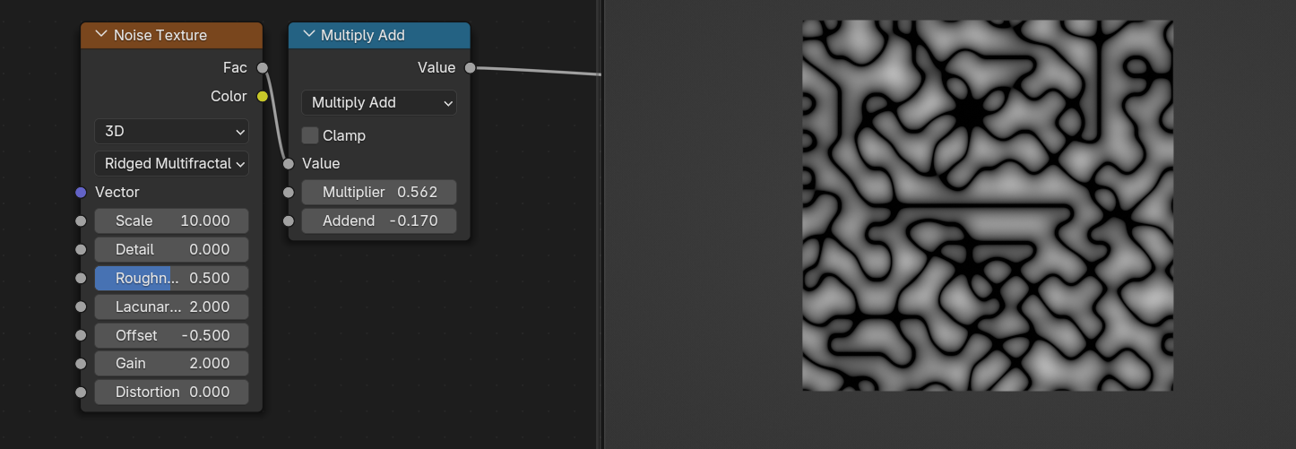Click the Lacunarity field showing 2.000
1296x449 pixels.
click(171, 307)
